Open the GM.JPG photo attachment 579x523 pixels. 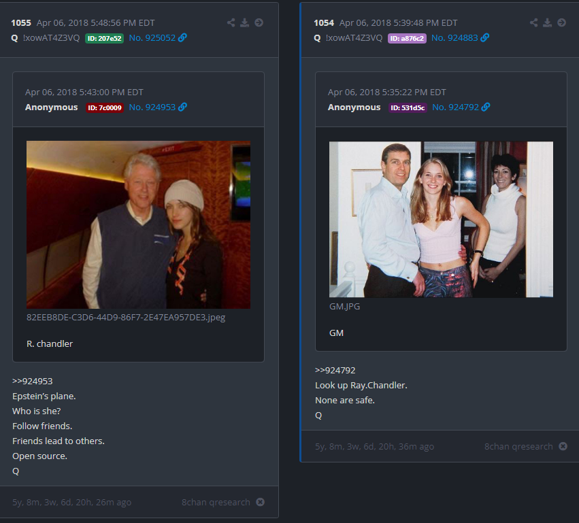pos(441,219)
